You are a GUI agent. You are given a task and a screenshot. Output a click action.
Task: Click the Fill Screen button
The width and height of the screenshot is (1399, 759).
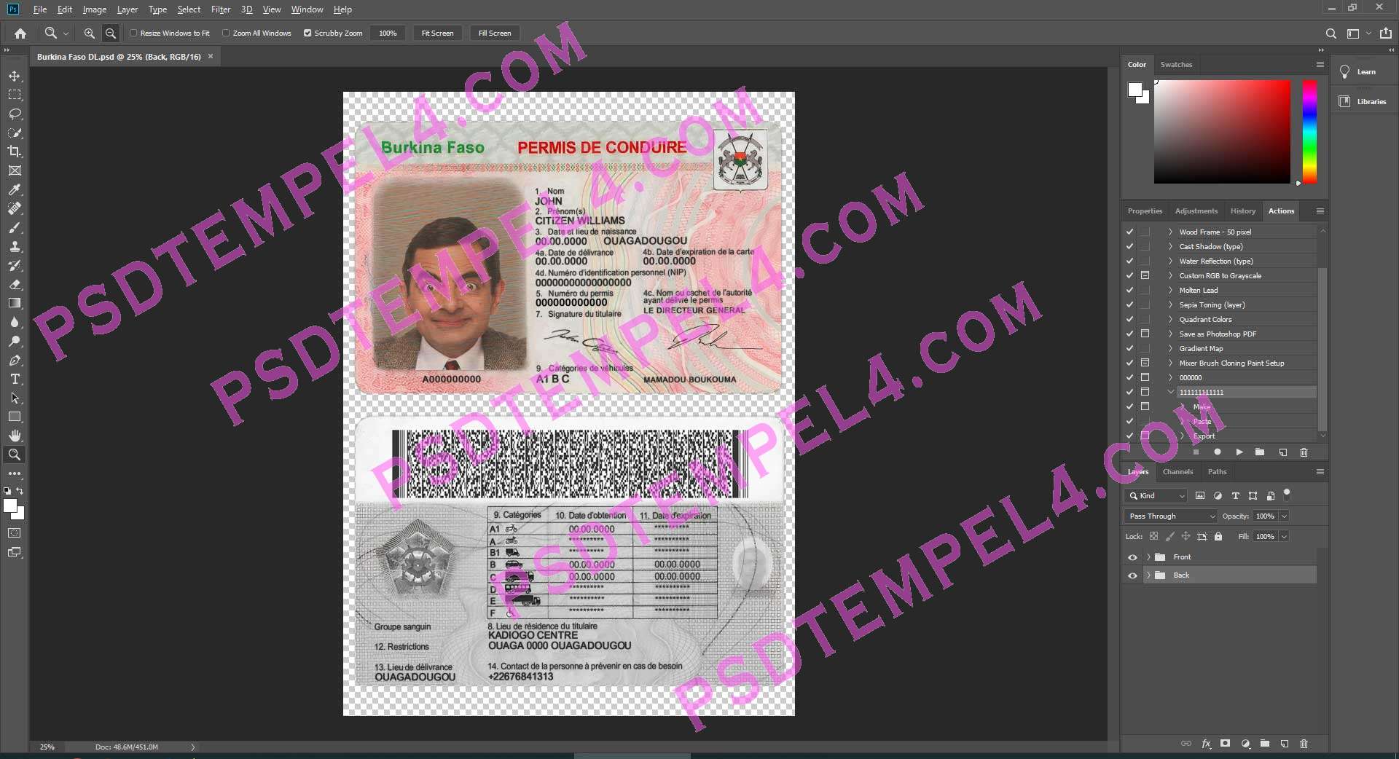pyautogui.click(x=494, y=33)
